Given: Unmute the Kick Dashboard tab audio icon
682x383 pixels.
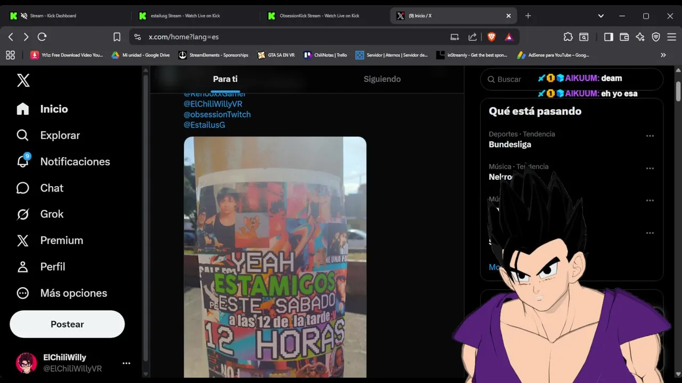Looking at the screenshot, I should [x=24, y=16].
